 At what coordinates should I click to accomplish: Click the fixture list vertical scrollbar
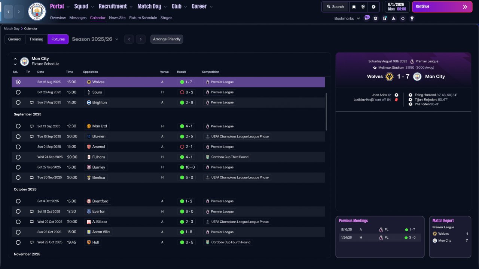[327, 112]
